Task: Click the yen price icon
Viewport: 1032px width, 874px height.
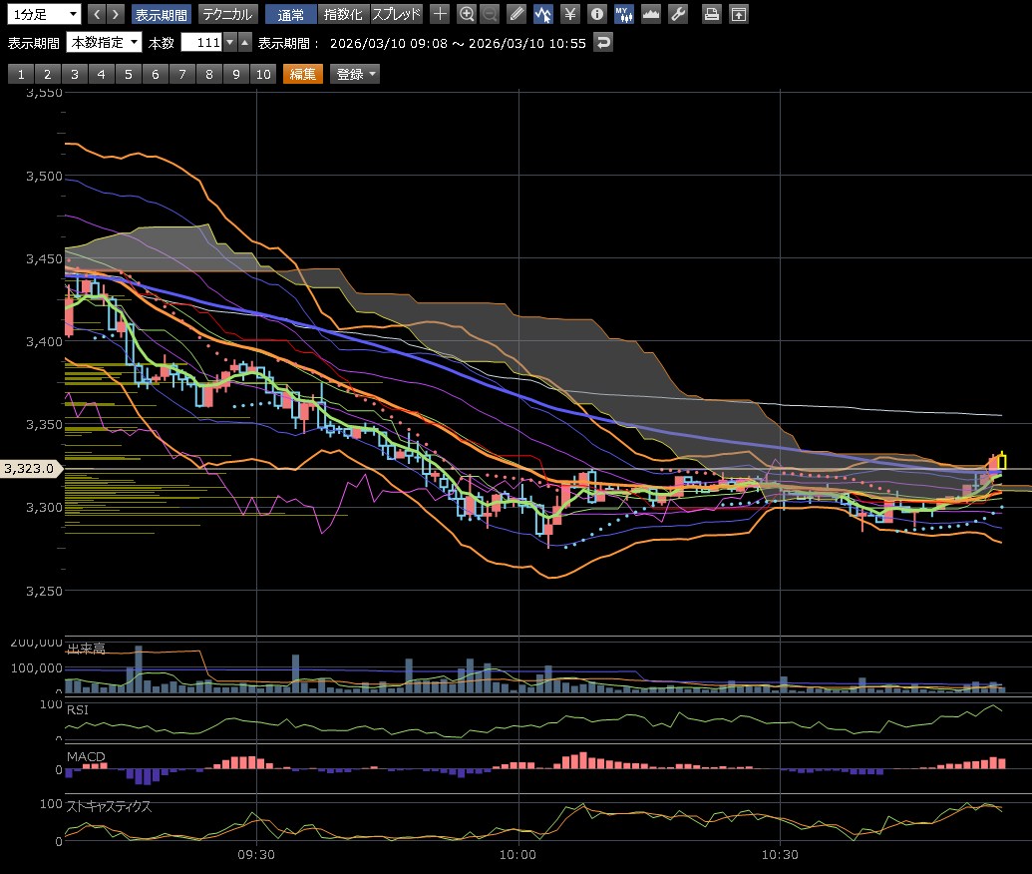Action: [569, 14]
